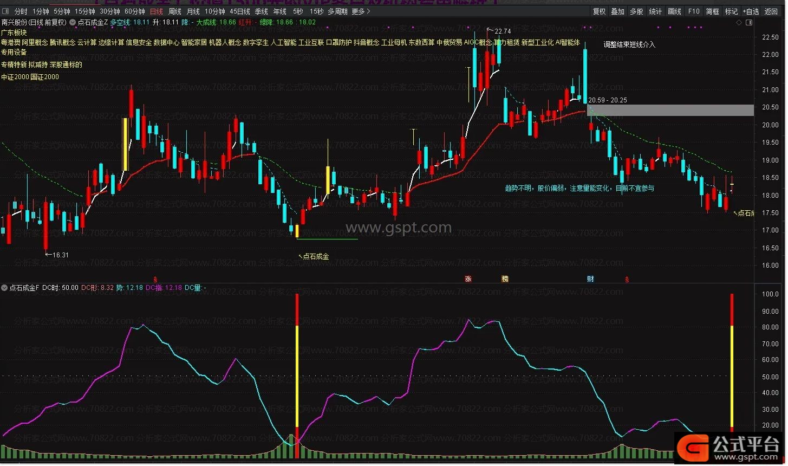Viewport: 788px width, 466px height.
Task: Click the 涨 event marker below the chart
Action: click(x=468, y=279)
